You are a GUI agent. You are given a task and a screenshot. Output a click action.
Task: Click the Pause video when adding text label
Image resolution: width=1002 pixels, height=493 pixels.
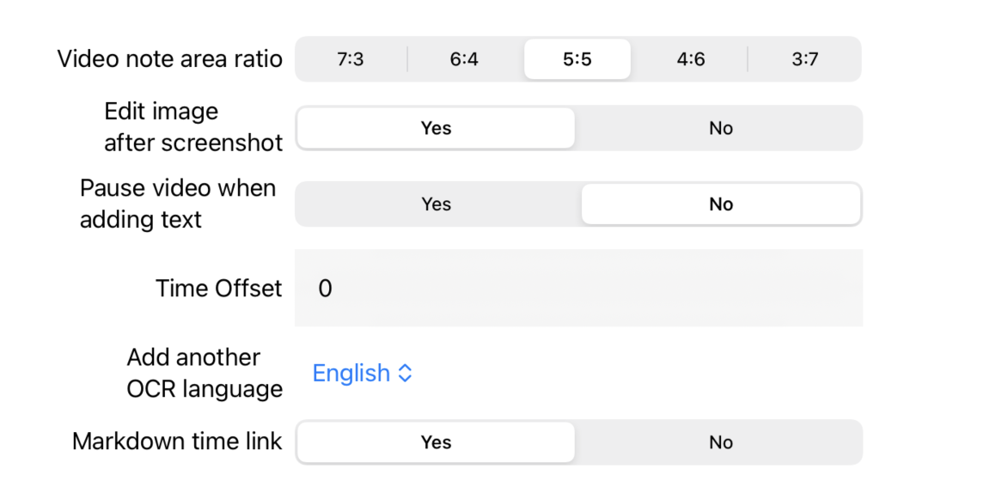(178, 204)
